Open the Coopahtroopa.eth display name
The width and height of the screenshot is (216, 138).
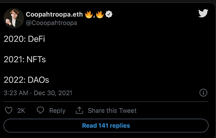click(54, 14)
